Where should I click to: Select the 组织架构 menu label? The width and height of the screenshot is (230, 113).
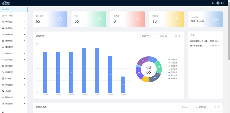(9, 28)
